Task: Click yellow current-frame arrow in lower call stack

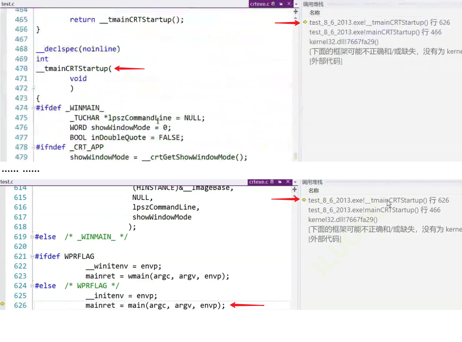Action: click(304, 200)
